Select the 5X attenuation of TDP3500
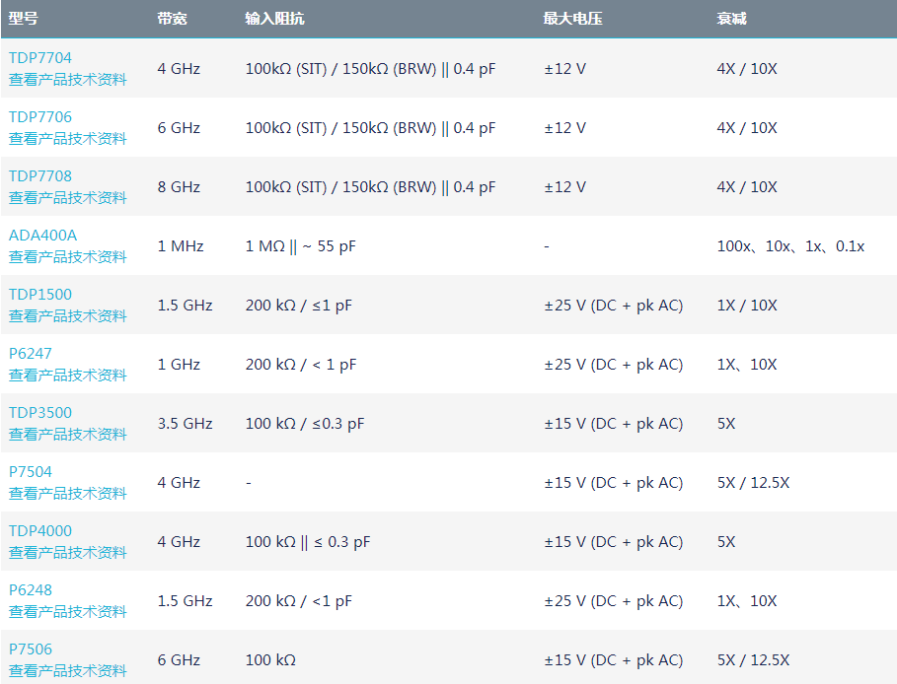 pyautogui.click(x=726, y=424)
